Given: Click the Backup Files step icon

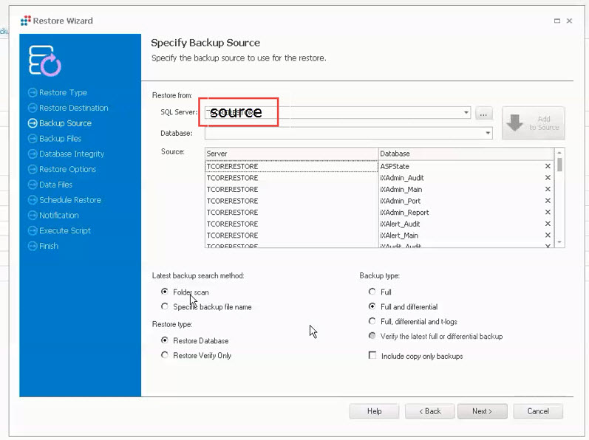Looking at the screenshot, I should [33, 138].
